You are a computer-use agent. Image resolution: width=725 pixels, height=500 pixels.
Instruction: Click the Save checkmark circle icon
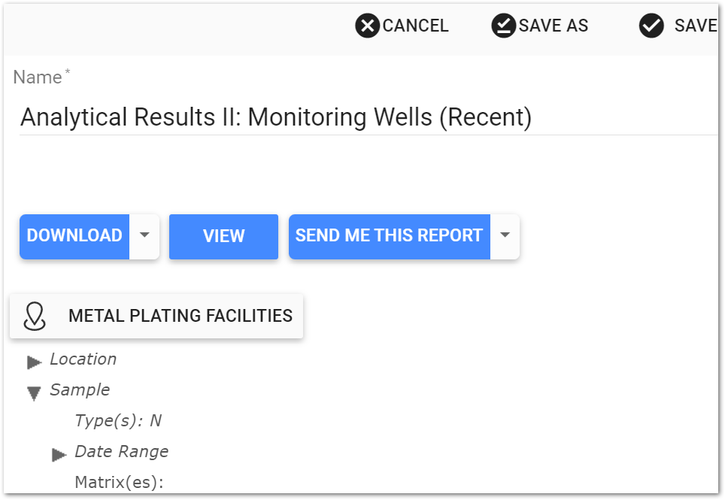coord(651,26)
